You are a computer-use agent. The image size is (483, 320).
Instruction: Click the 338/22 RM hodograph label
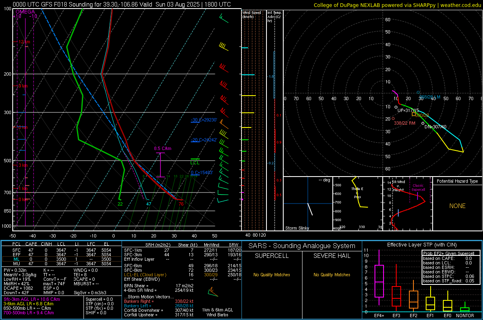405,123
